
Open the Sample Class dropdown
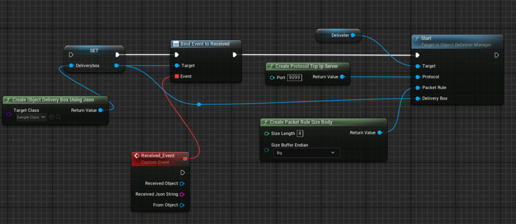click(x=31, y=117)
